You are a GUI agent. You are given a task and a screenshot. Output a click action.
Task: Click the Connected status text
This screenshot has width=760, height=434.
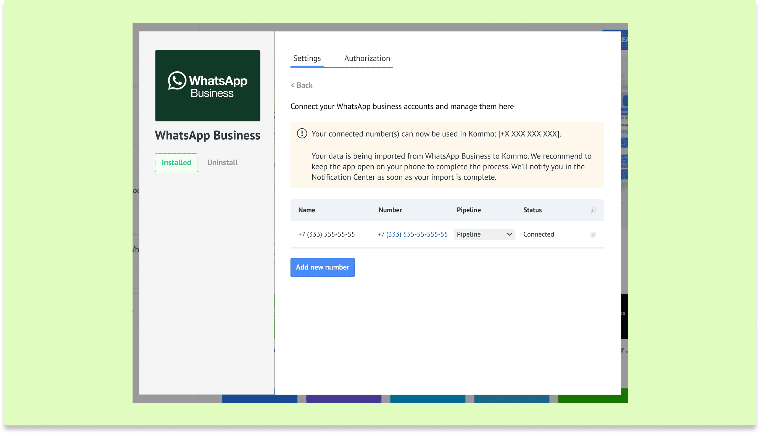click(539, 234)
